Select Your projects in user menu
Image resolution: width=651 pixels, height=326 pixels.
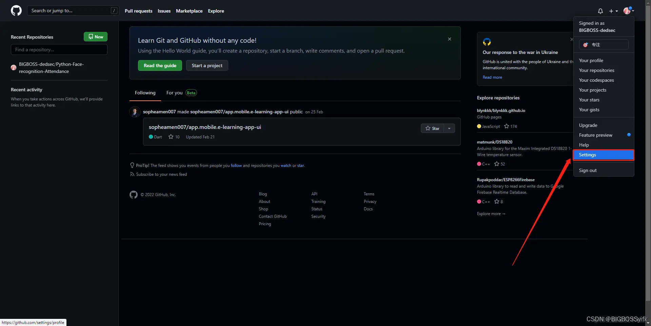(x=604, y=90)
